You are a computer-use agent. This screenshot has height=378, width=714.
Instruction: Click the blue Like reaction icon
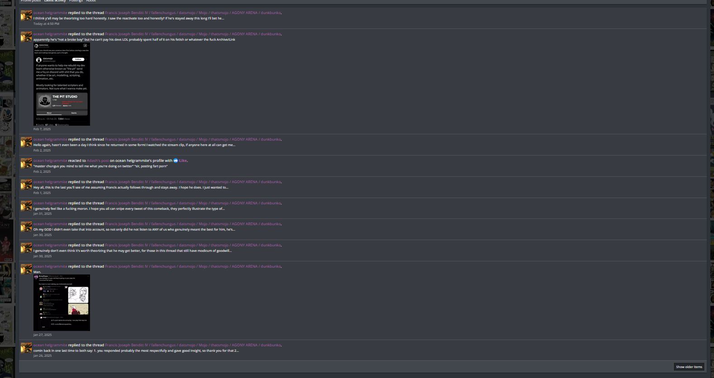[x=176, y=161]
